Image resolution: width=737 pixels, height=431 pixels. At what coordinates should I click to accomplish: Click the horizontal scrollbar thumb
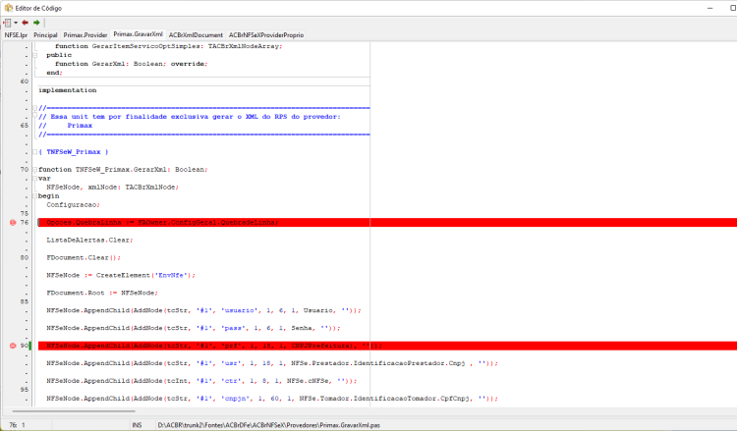click(x=74, y=411)
